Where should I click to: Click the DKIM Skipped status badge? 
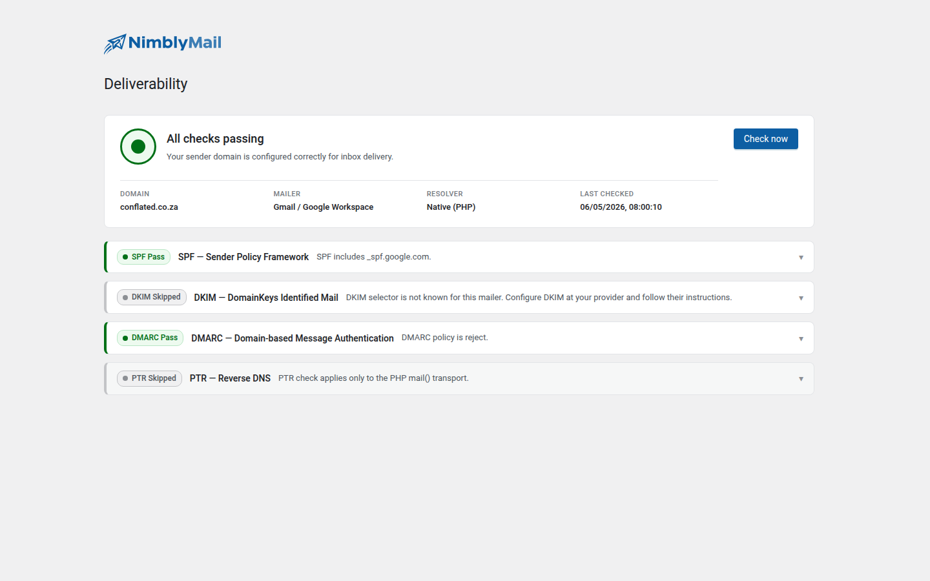152,297
